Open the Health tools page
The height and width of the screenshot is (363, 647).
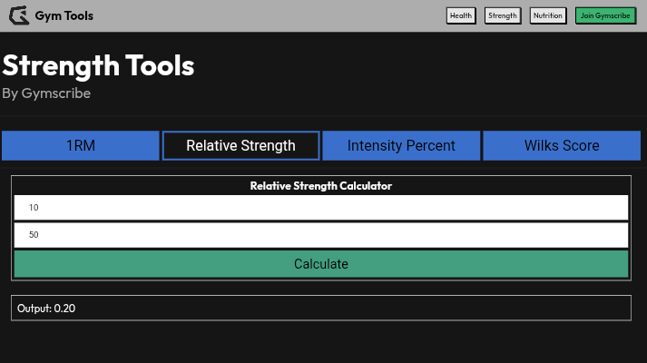click(x=461, y=15)
